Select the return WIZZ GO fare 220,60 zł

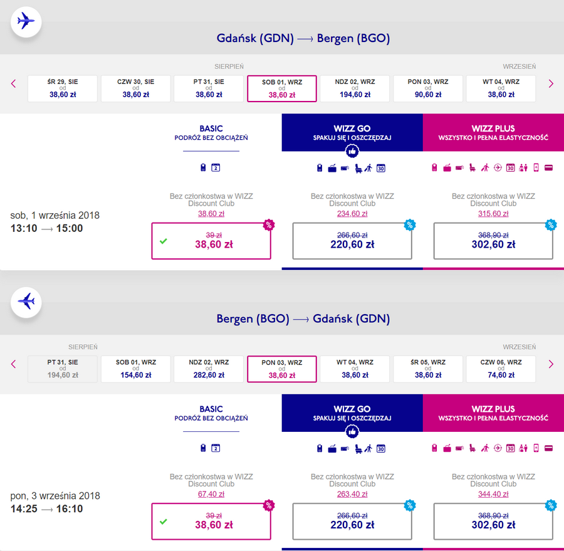352,521
